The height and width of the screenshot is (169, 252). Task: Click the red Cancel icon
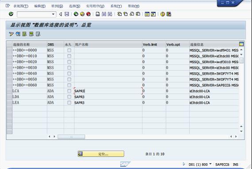pyautogui.click(x=88, y=14)
